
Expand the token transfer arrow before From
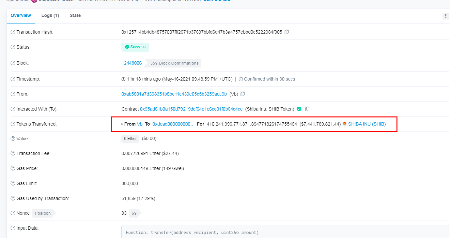pyautogui.click(x=122, y=124)
